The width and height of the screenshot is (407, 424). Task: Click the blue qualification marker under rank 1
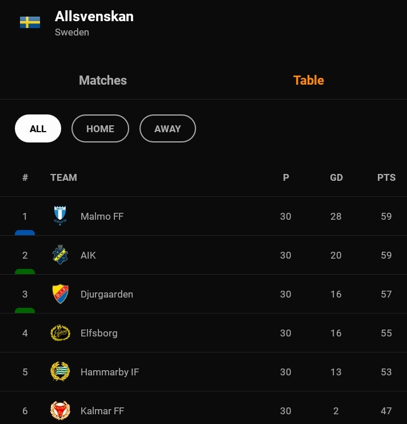click(25, 232)
